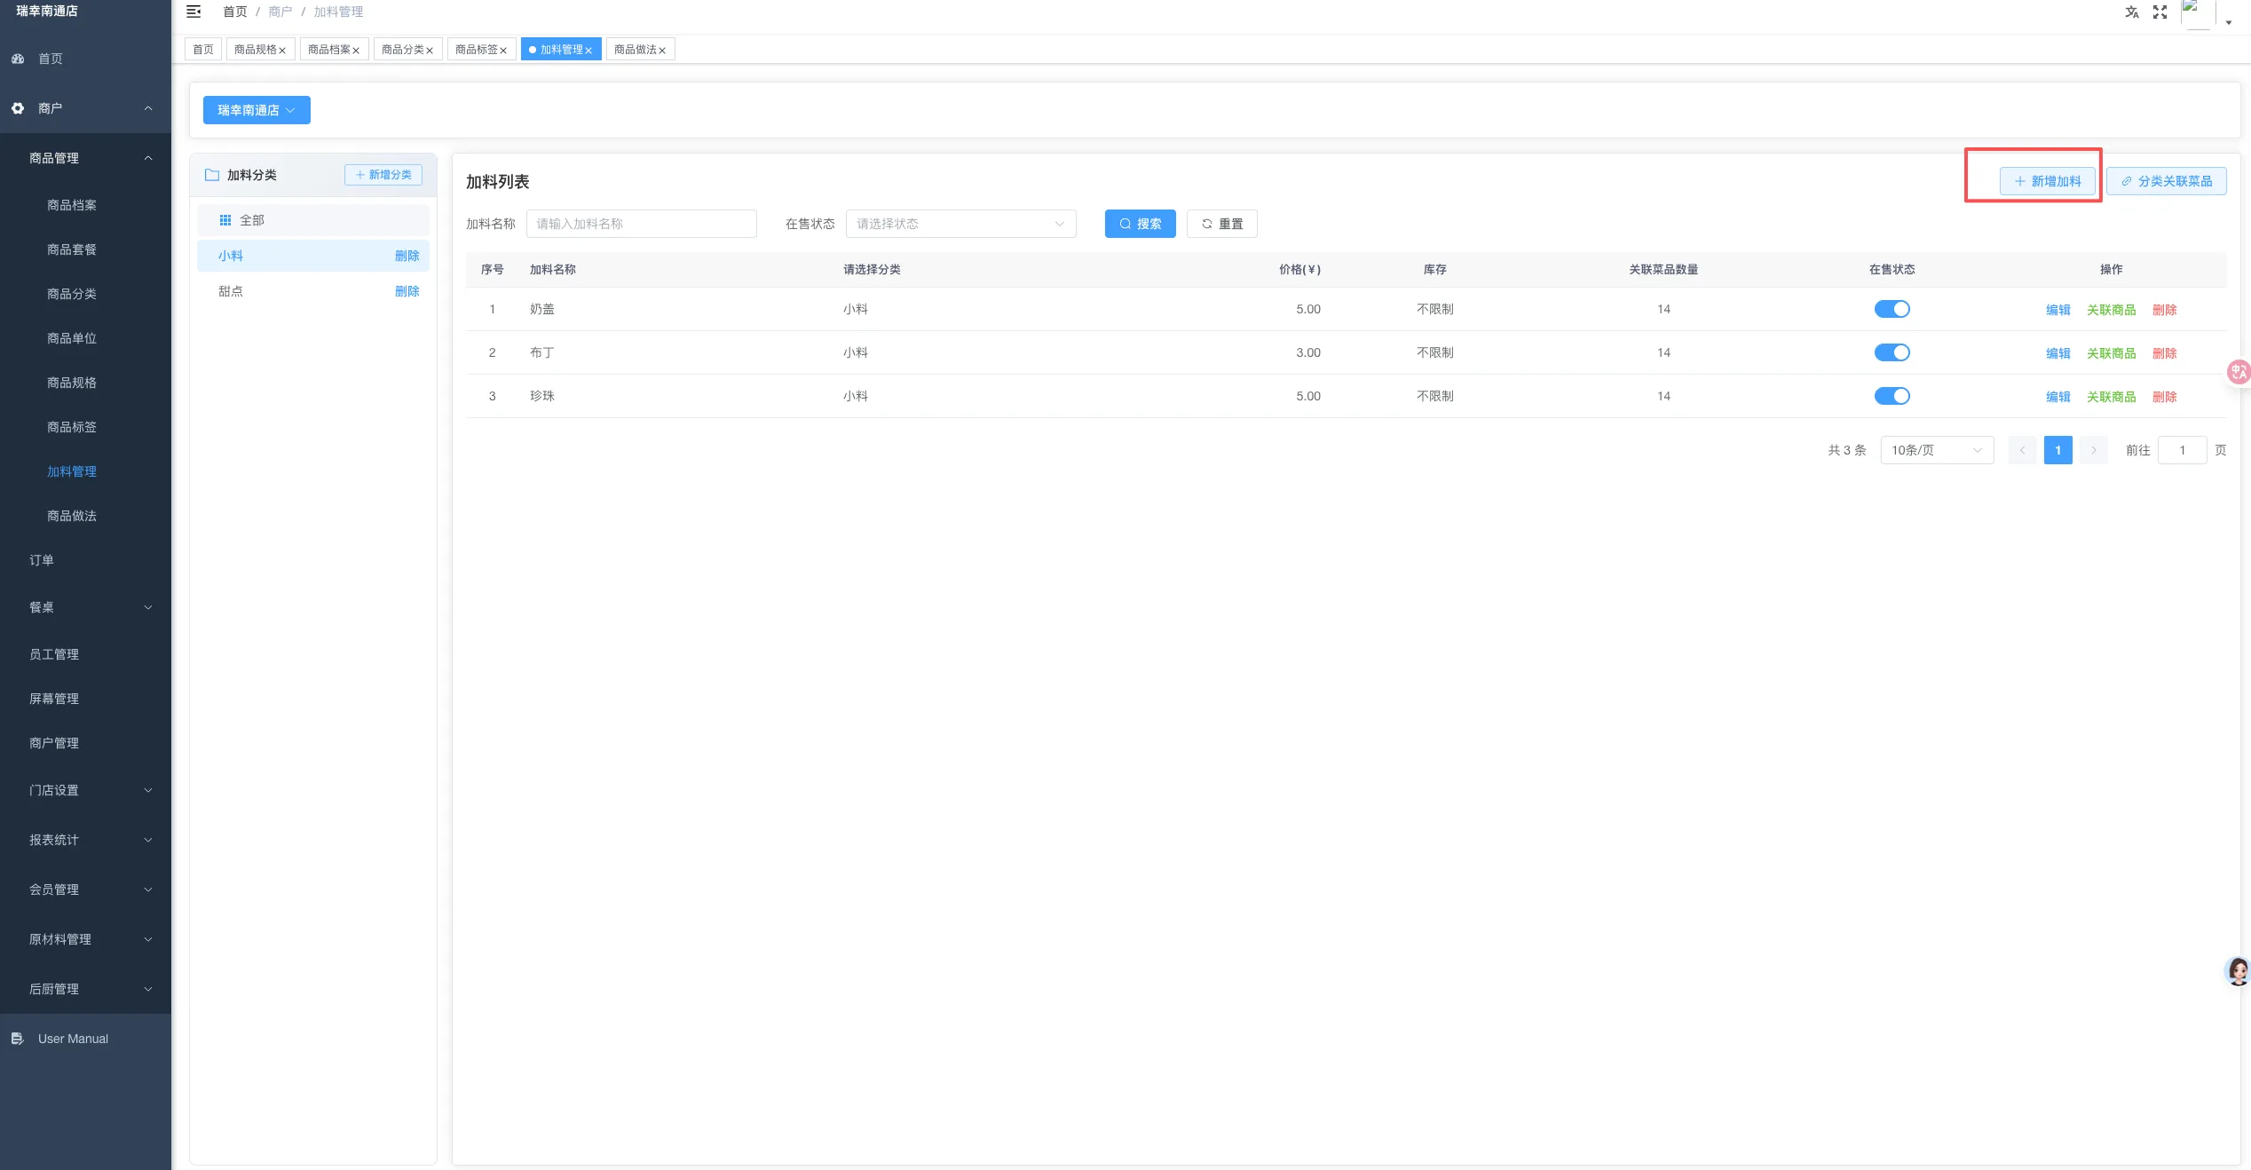Open the customer service avatar icon
The width and height of the screenshot is (2251, 1170).
2239,971
